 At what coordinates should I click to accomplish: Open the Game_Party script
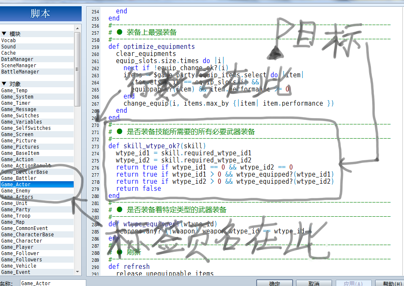(37, 210)
